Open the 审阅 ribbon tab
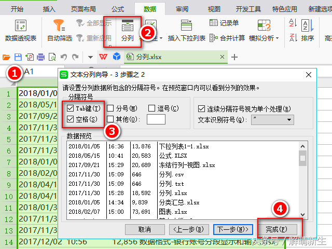332x249 pixels. click(182, 9)
